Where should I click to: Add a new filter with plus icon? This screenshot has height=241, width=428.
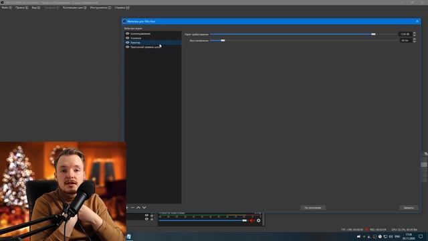pos(128,208)
